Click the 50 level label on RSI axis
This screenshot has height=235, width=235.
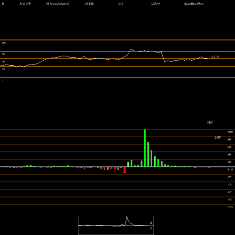3,62
